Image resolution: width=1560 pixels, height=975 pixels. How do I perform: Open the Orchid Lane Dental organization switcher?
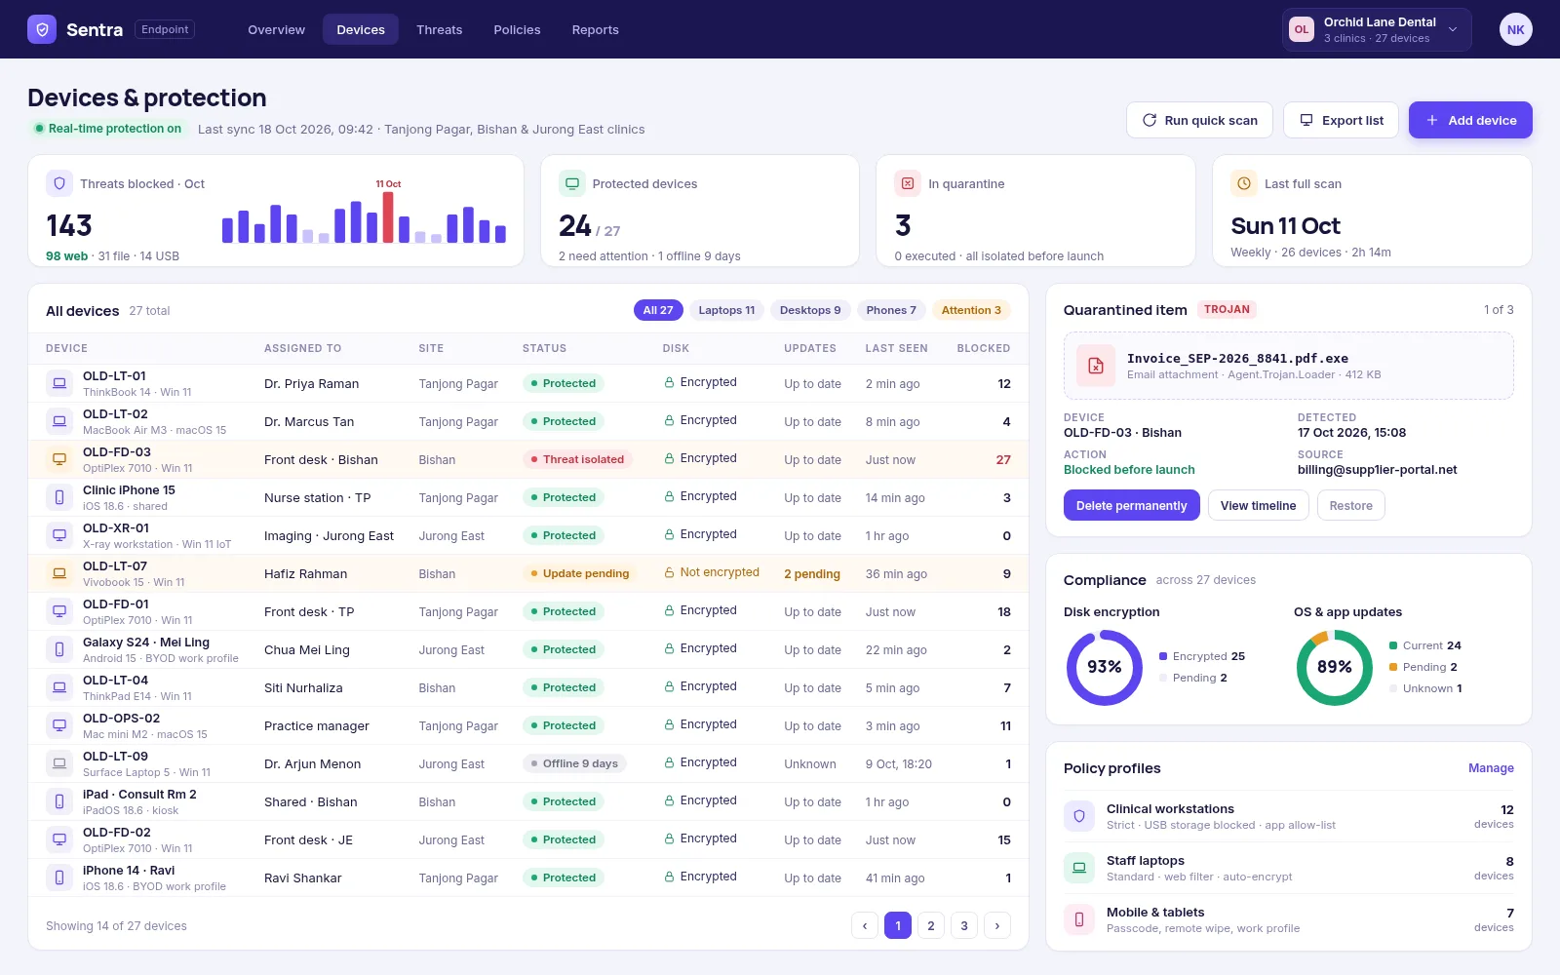(1377, 29)
